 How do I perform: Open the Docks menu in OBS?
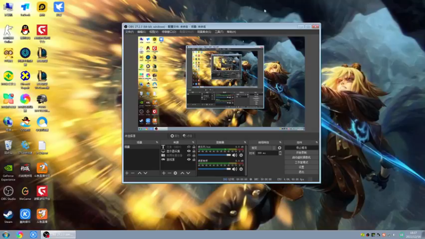(x=169, y=32)
